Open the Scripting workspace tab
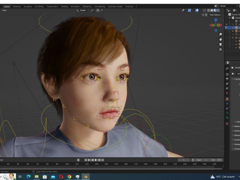 coord(129,6)
